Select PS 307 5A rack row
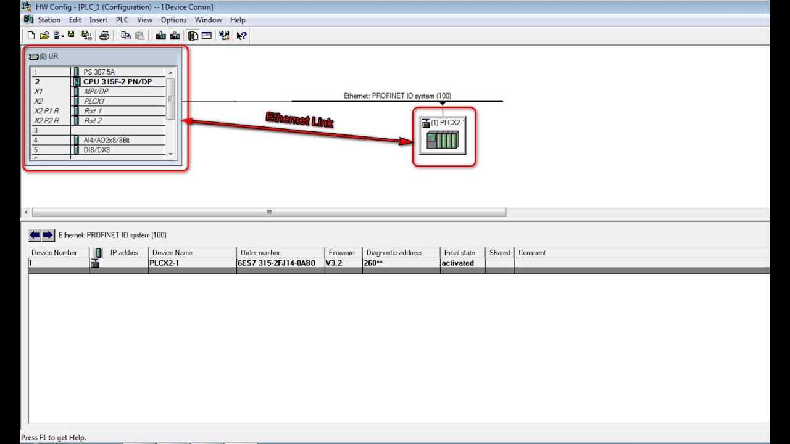This screenshot has height=444, width=790. pos(98,72)
